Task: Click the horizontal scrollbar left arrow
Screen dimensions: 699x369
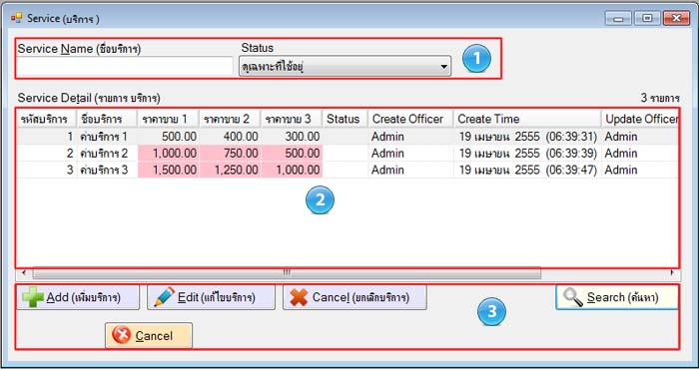Action: (24, 273)
